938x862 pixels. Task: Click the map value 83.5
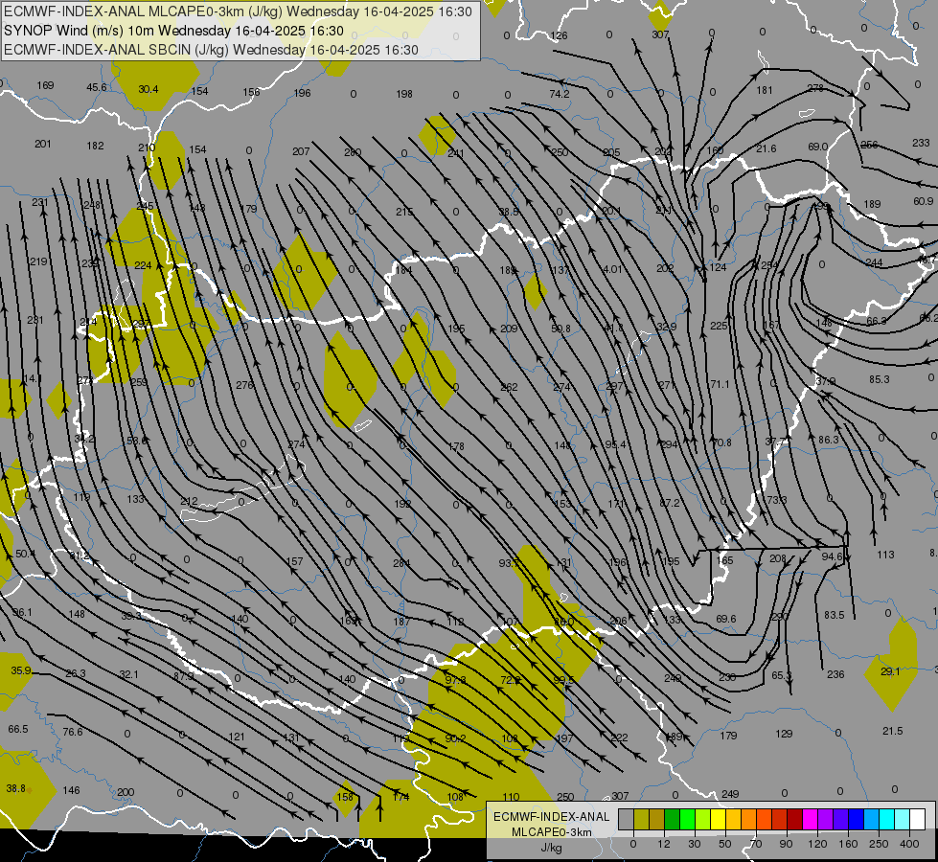pos(834,615)
